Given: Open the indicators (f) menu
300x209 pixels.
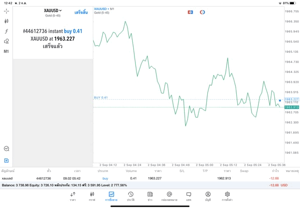Looking at the screenshot, I should (7, 31).
